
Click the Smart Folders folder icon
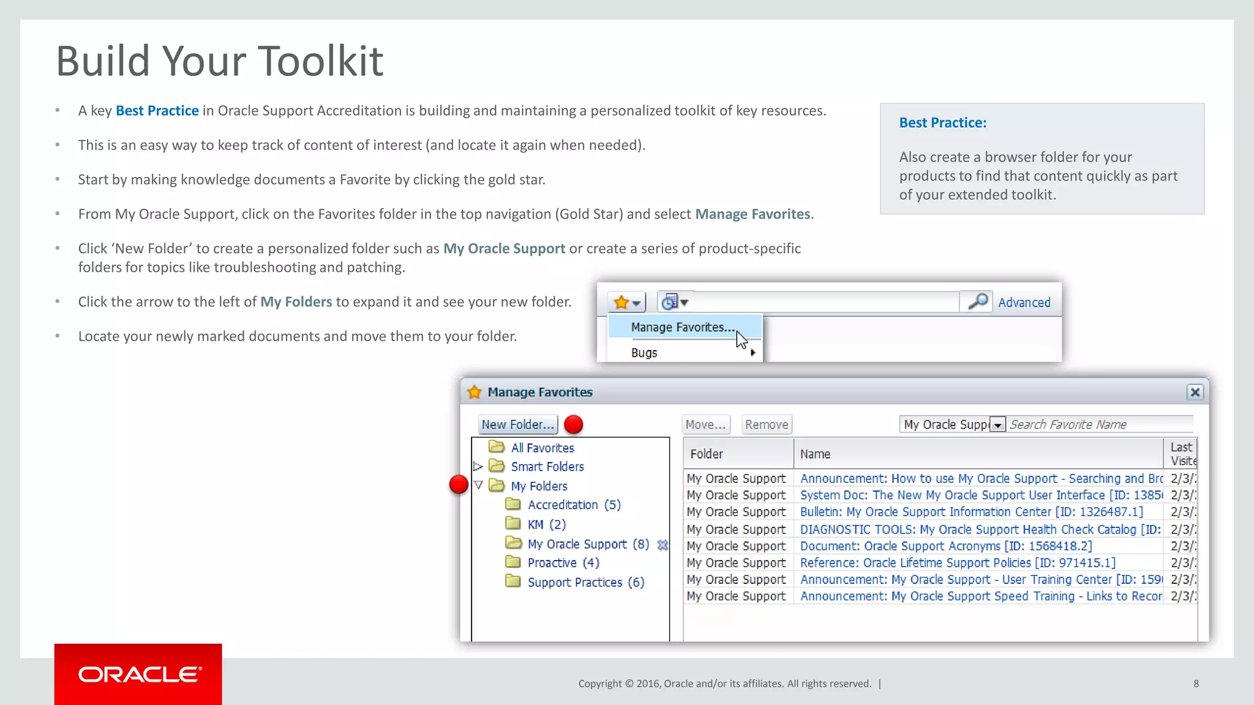497,466
